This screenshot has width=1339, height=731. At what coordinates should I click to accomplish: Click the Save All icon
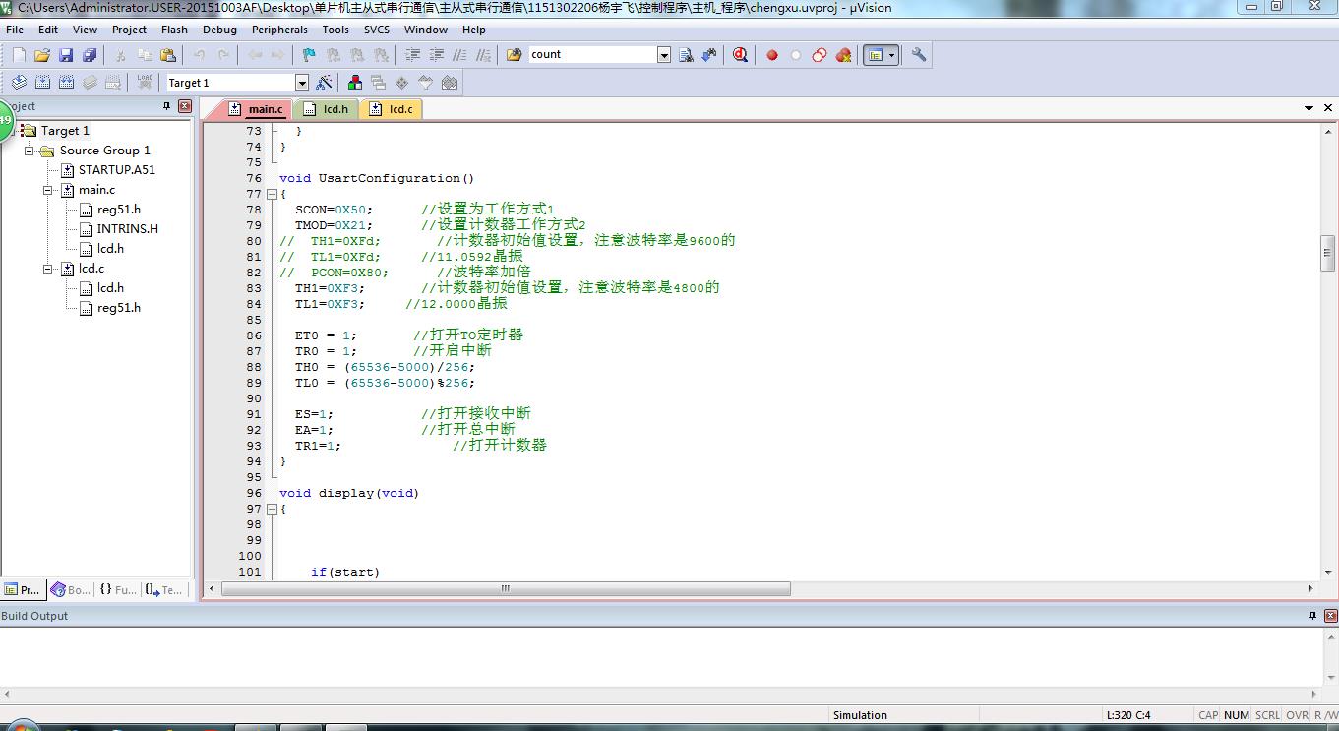pyautogui.click(x=90, y=55)
